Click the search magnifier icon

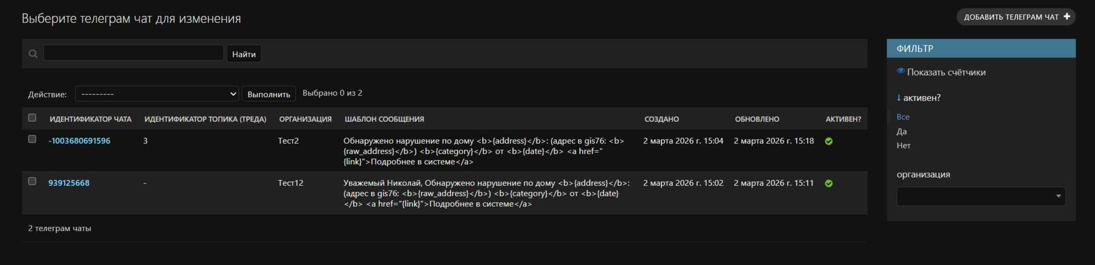pyautogui.click(x=33, y=54)
